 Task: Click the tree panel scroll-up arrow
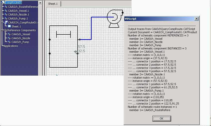tap(41, 2)
